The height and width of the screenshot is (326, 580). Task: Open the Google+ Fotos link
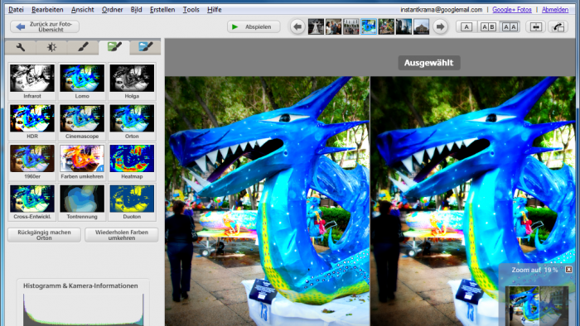(x=511, y=10)
